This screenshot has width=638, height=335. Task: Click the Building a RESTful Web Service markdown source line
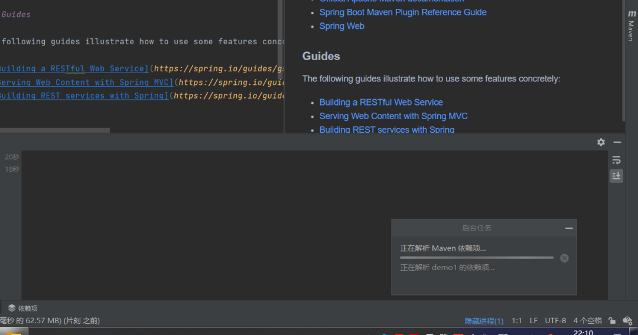[142, 68]
